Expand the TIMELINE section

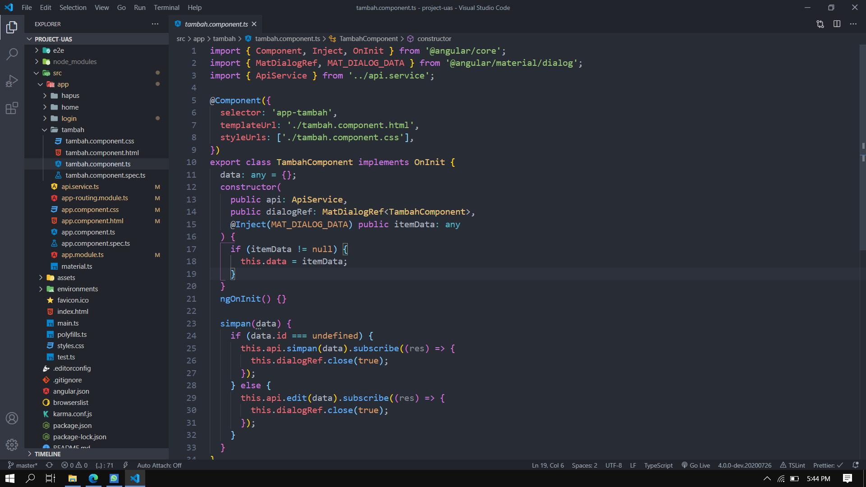[x=47, y=454]
